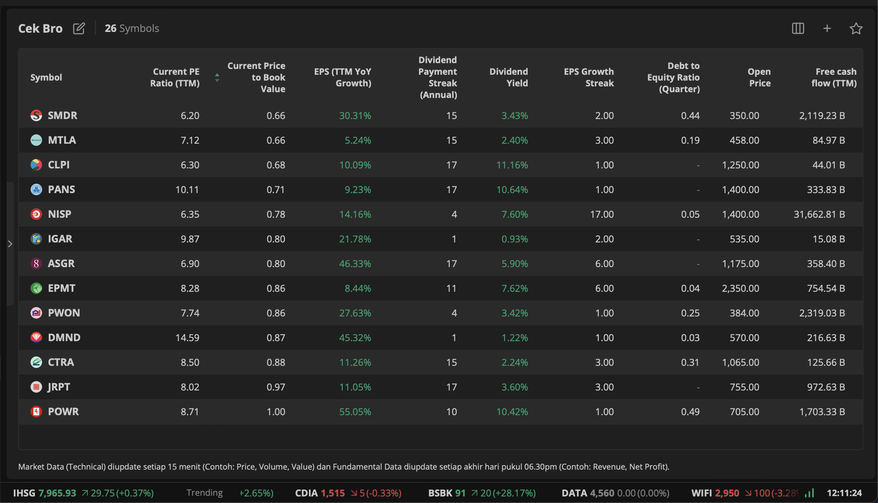Image resolution: width=878 pixels, height=503 pixels.
Task: Sort by Free cash flow (TTM) header
Action: point(834,77)
